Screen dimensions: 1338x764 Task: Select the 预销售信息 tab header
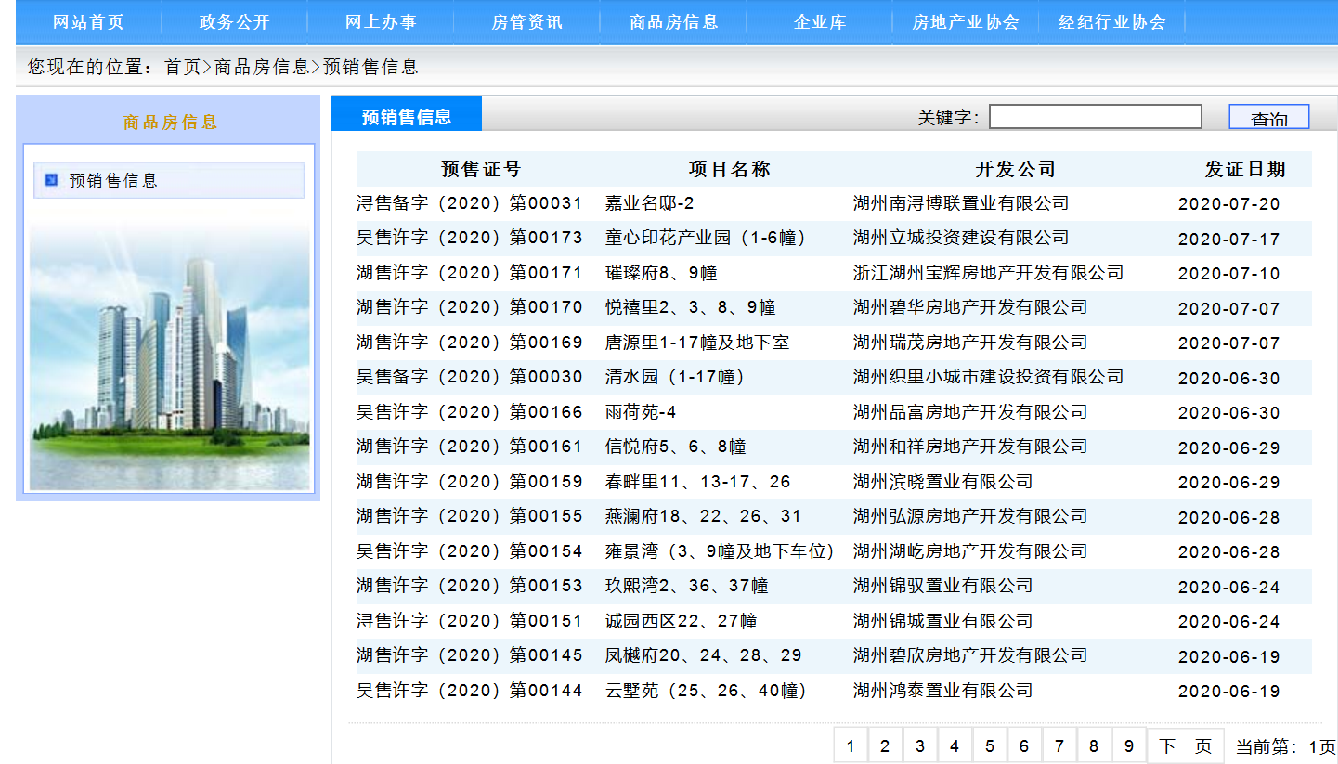[x=407, y=115]
